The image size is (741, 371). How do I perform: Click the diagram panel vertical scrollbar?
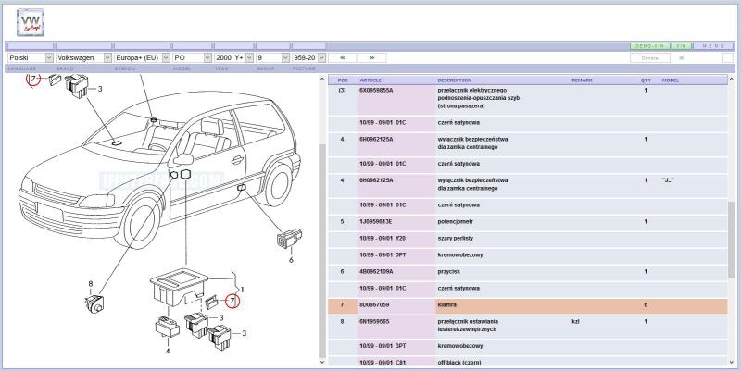point(322,220)
